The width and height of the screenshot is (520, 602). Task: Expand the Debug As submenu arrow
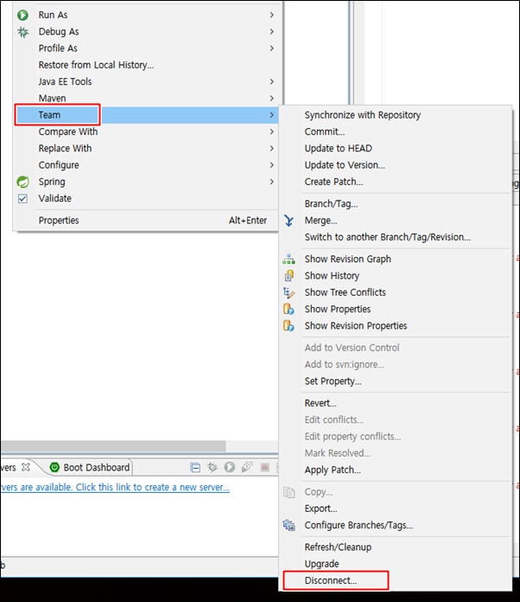pos(271,31)
